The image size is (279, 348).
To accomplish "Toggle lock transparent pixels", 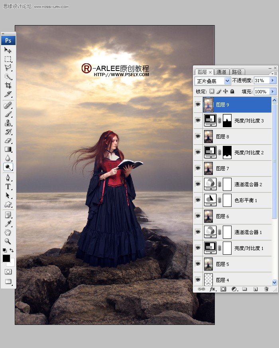I will pos(212,91).
